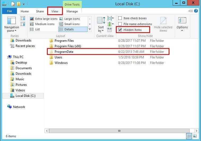Enable File name extensions
Screen dimensions: 201x141
(135, 24)
